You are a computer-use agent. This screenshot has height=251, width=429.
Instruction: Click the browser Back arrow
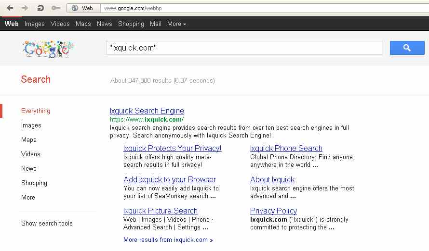pyautogui.click(x=10, y=8)
